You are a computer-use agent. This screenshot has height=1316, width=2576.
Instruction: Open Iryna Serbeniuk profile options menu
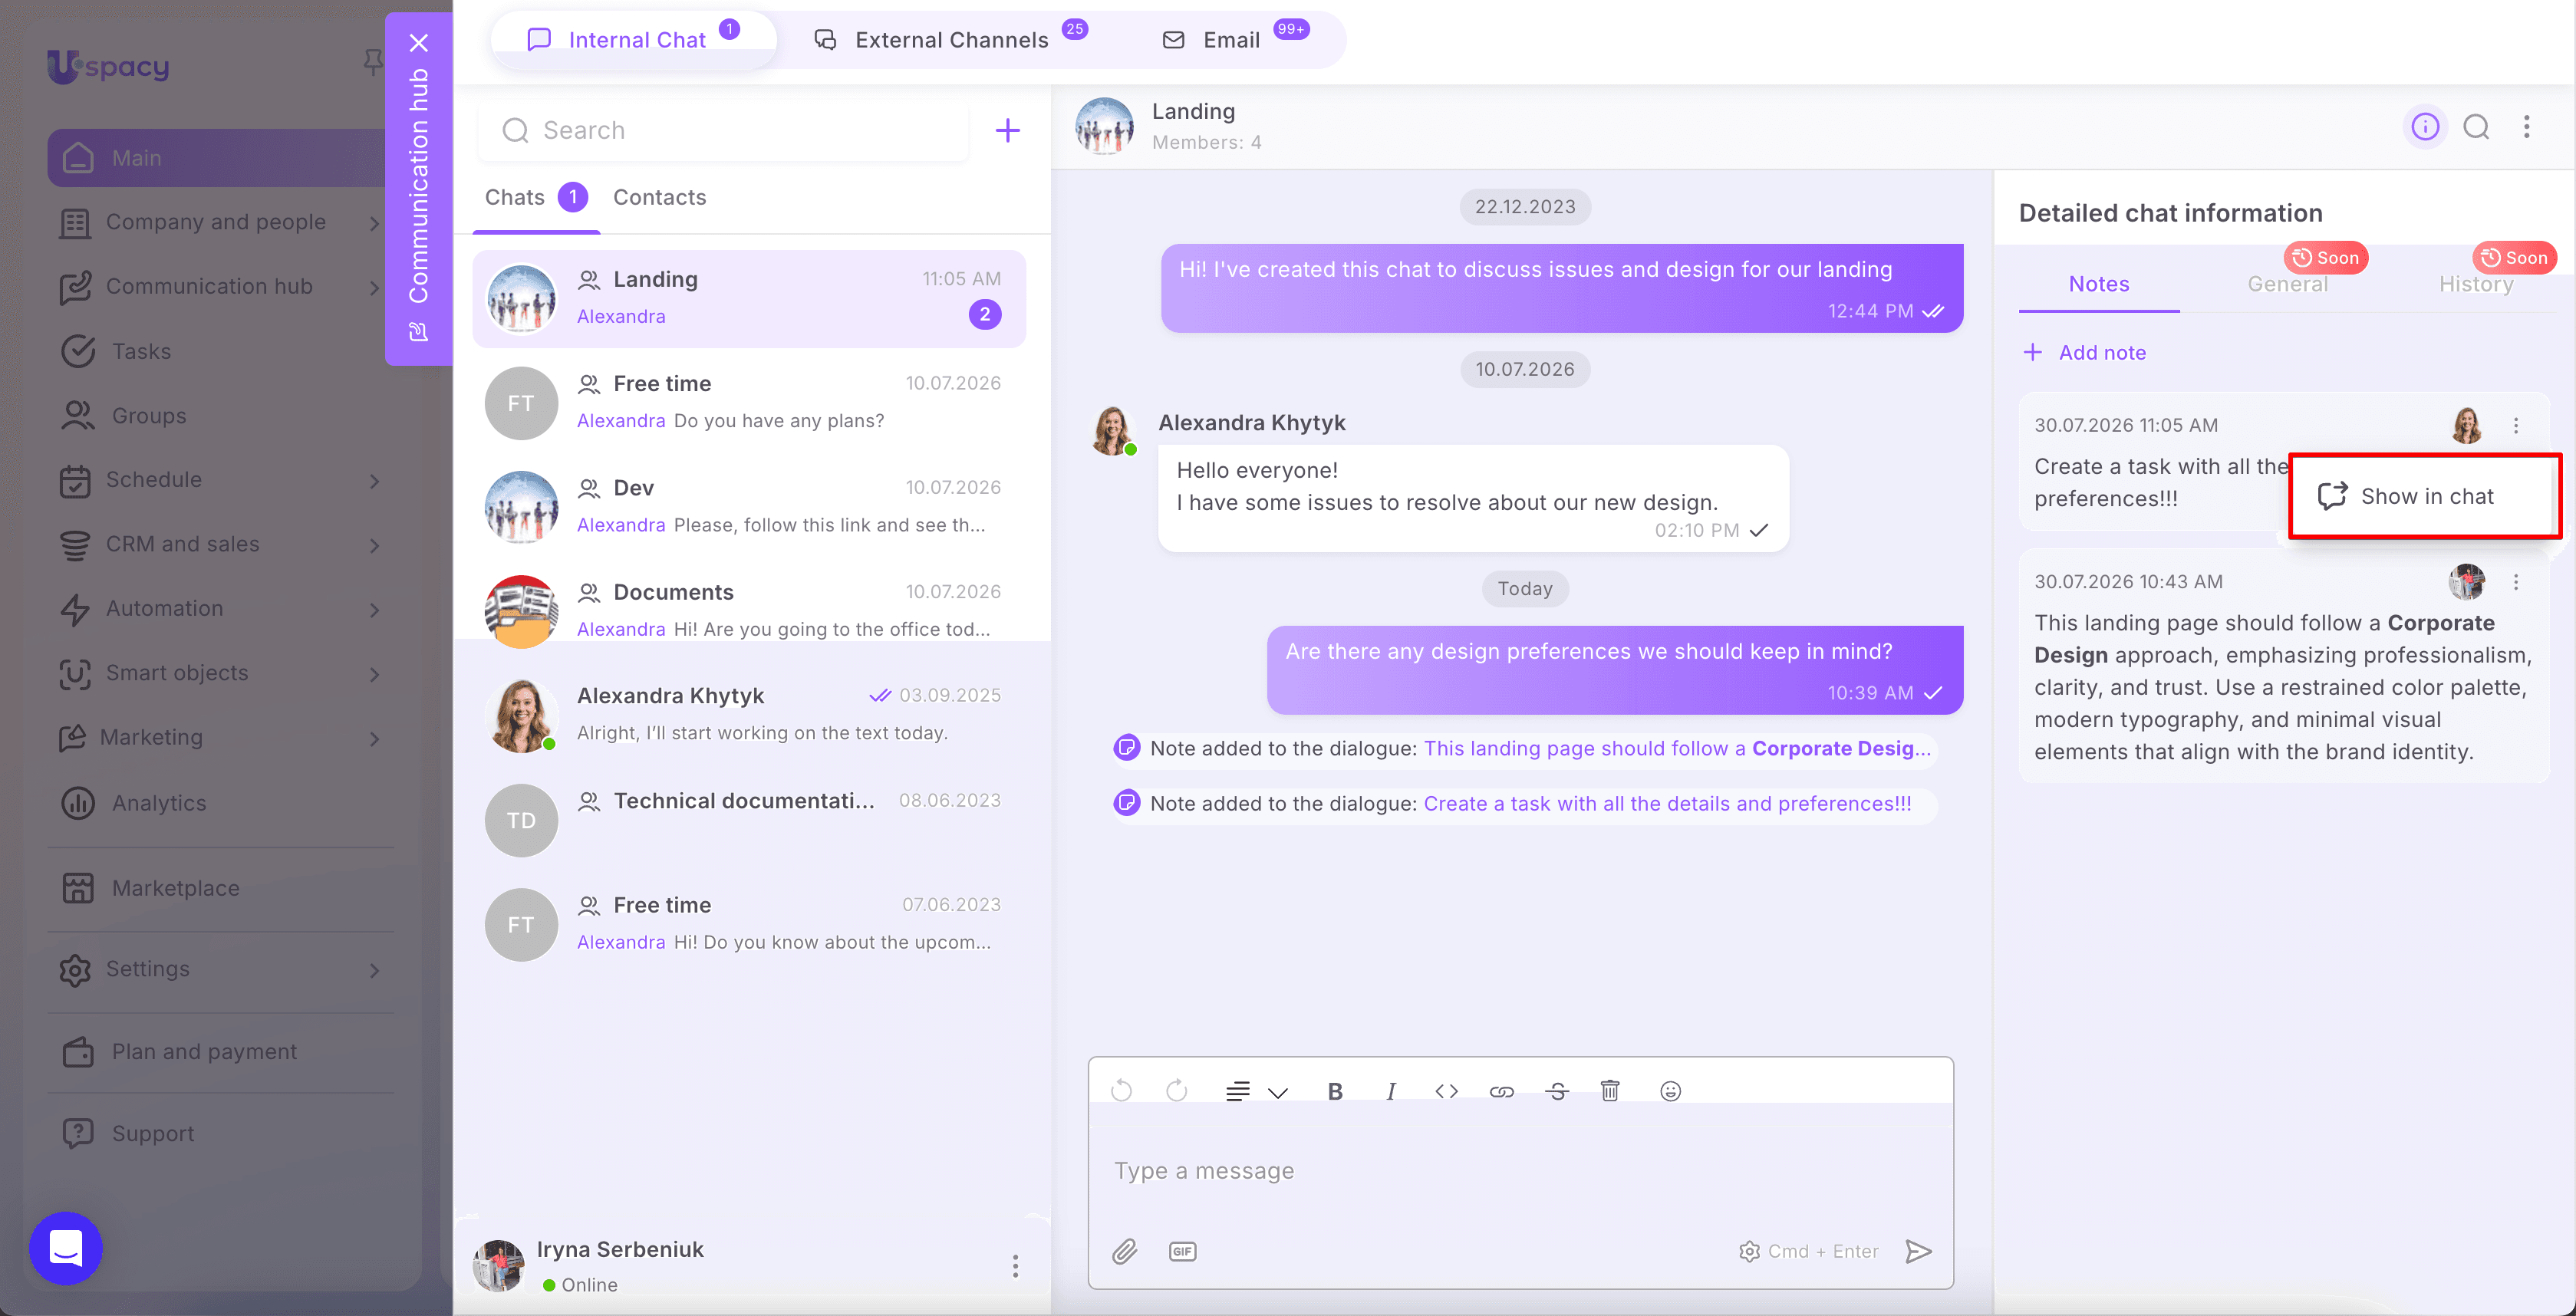pyautogui.click(x=1015, y=1266)
